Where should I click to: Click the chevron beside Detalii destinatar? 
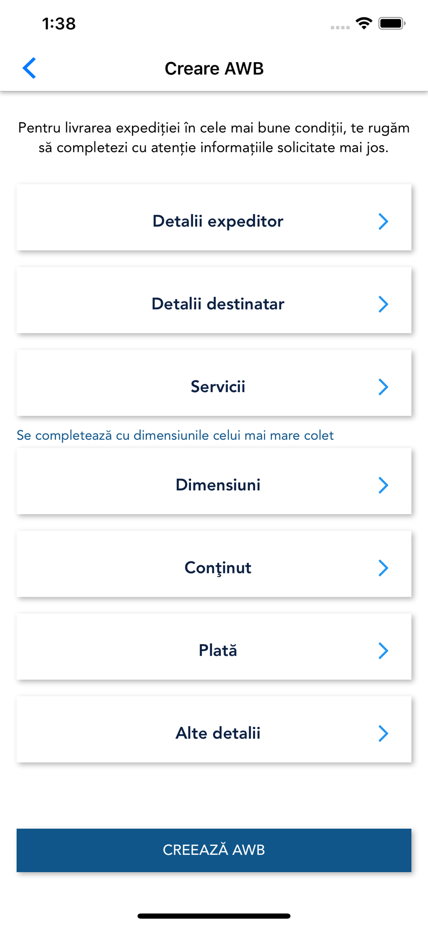pos(383,304)
